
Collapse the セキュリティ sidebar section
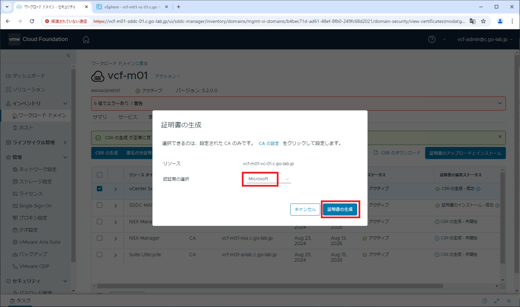[x=65, y=281]
